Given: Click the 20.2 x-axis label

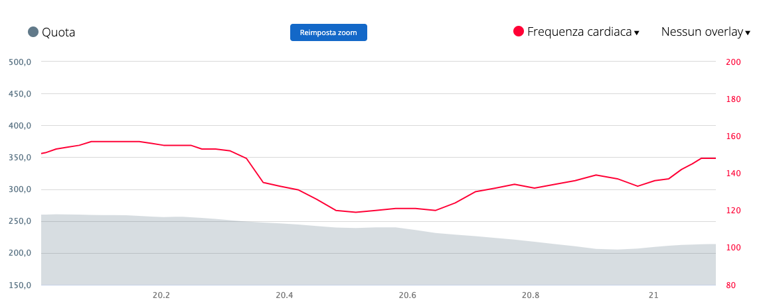Looking at the screenshot, I should click(161, 295).
